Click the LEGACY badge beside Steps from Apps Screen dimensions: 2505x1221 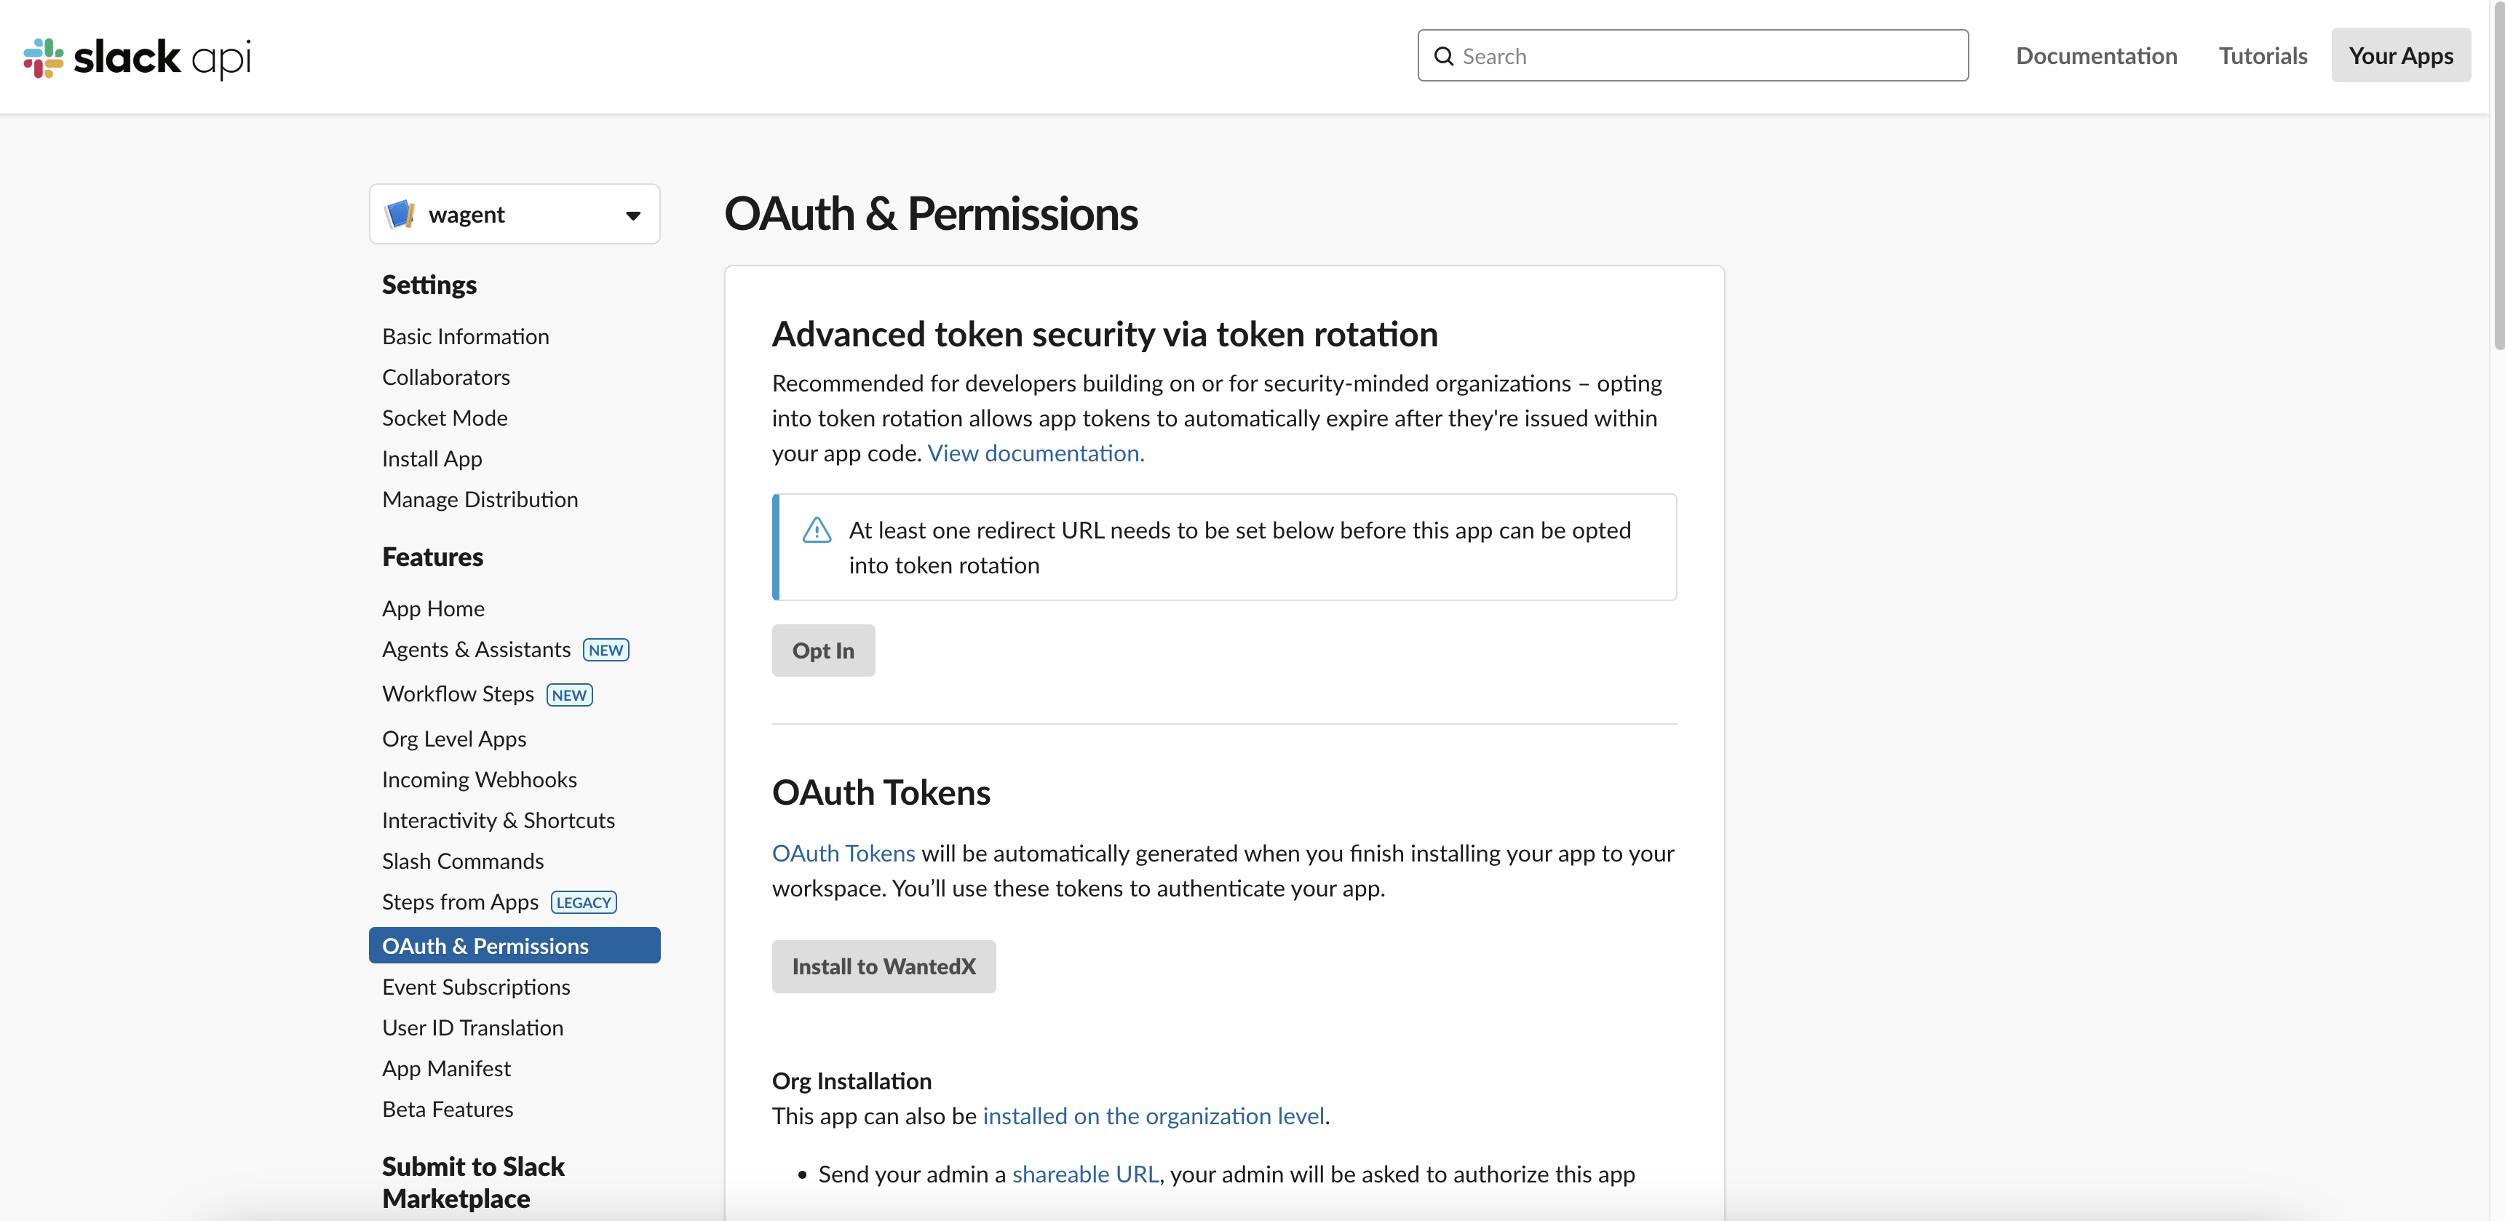[x=584, y=902]
